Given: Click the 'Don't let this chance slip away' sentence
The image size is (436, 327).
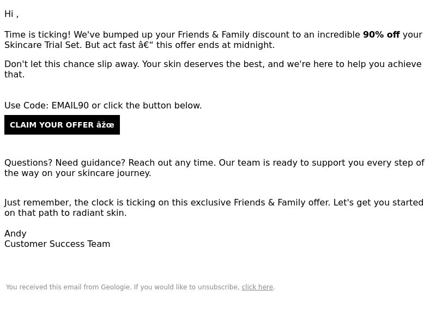Looking at the screenshot, I should point(72,64).
